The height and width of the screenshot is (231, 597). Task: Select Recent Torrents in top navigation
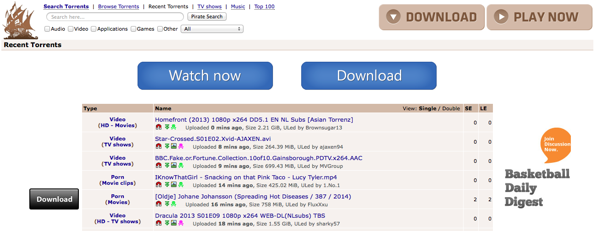[x=168, y=6]
